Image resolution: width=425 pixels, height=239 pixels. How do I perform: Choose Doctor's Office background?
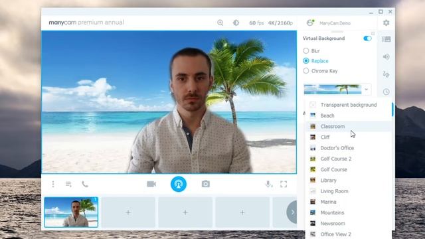(x=348, y=148)
